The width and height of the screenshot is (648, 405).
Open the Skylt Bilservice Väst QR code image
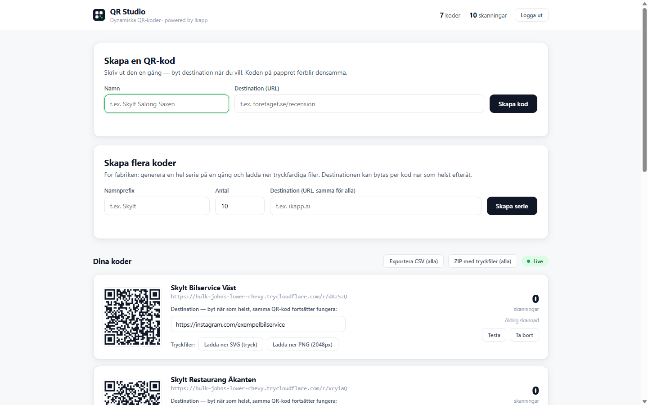[132, 317]
